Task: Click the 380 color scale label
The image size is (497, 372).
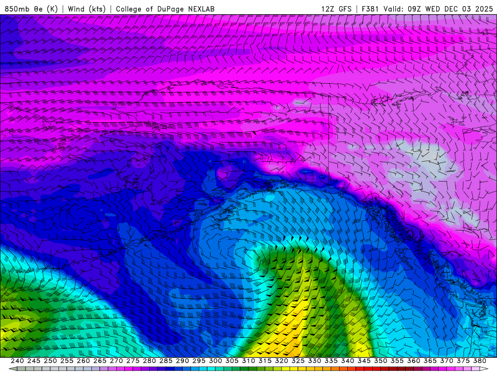Action: [480, 361]
